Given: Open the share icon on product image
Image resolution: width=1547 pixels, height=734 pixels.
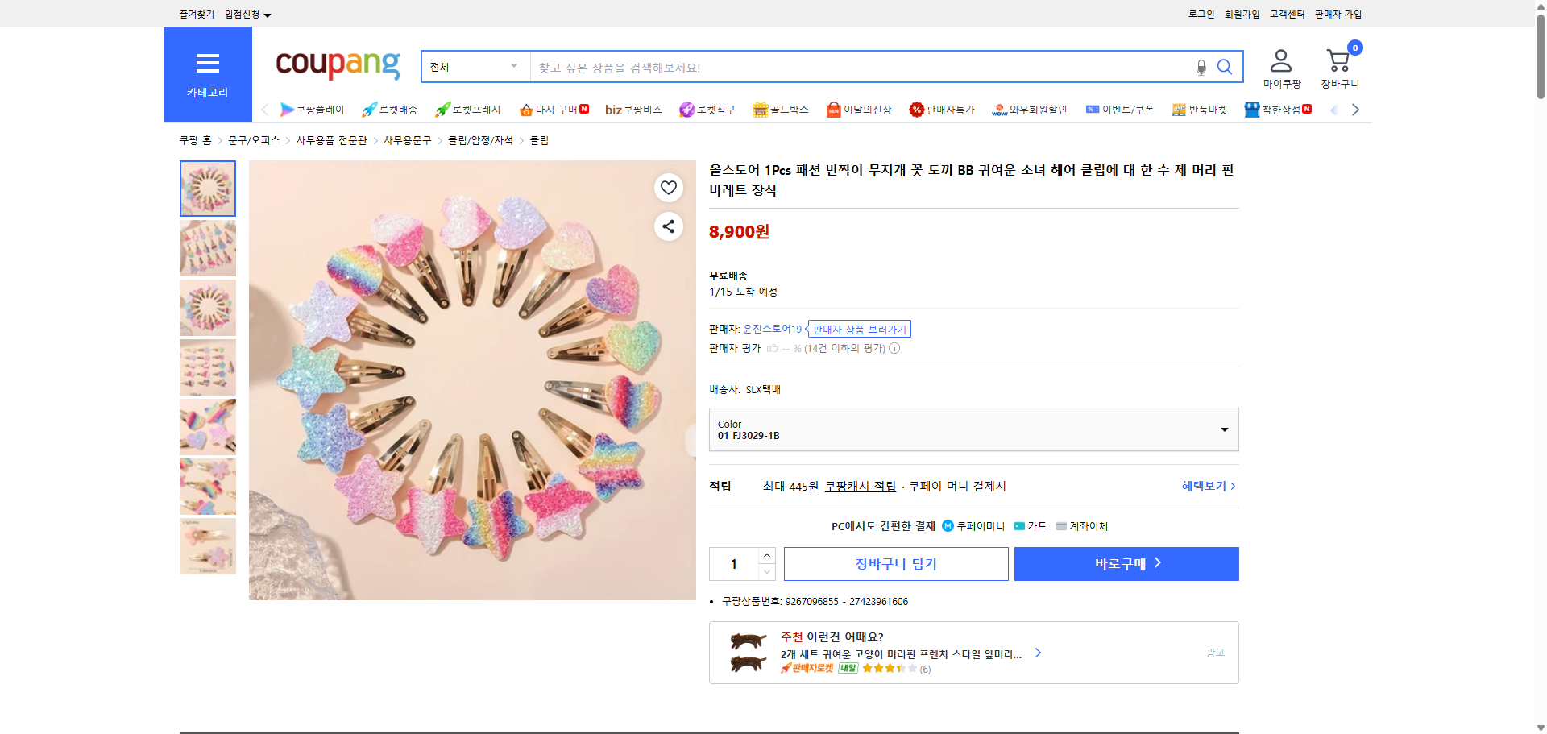Looking at the screenshot, I should 668,226.
